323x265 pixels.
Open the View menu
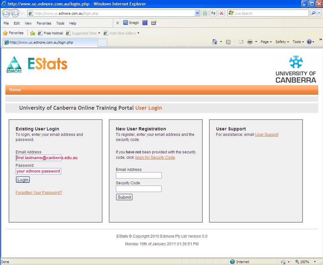28,23
